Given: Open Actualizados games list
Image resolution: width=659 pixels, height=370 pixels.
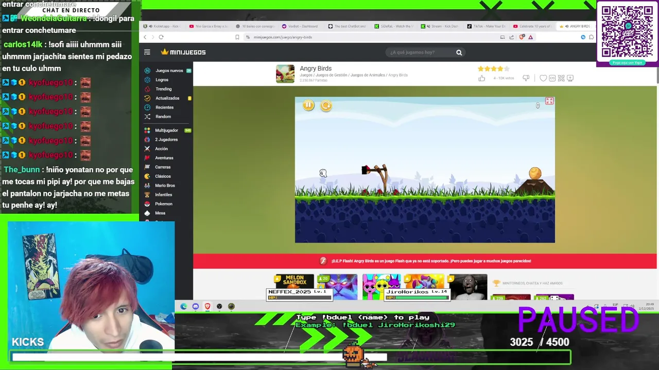Looking at the screenshot, I should tap(167, 98).
